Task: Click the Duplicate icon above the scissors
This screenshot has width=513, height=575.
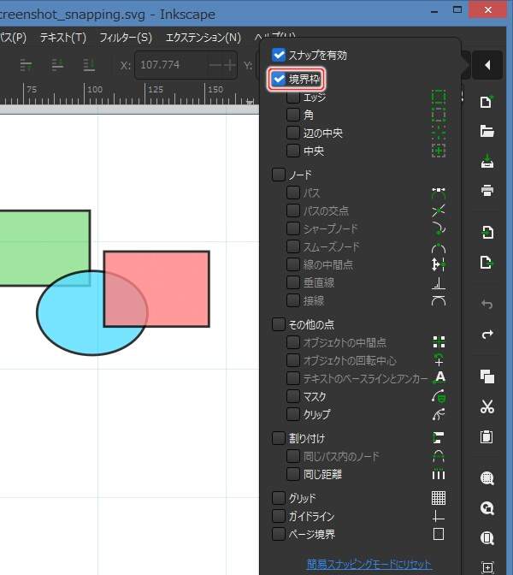Action: tap(487, 377)
